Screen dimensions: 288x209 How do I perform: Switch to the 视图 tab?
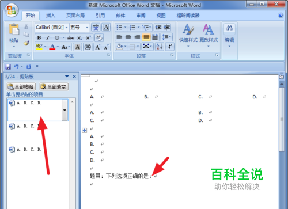click(x=161, y=16)
